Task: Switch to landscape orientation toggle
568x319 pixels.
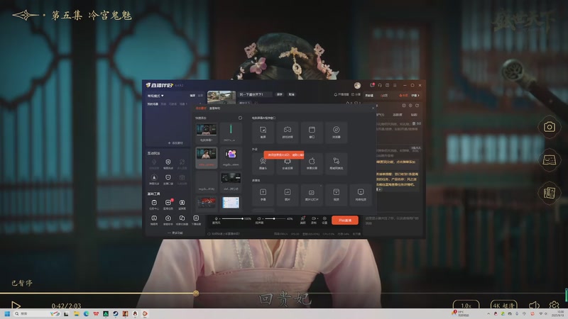Action: (192, 96)
